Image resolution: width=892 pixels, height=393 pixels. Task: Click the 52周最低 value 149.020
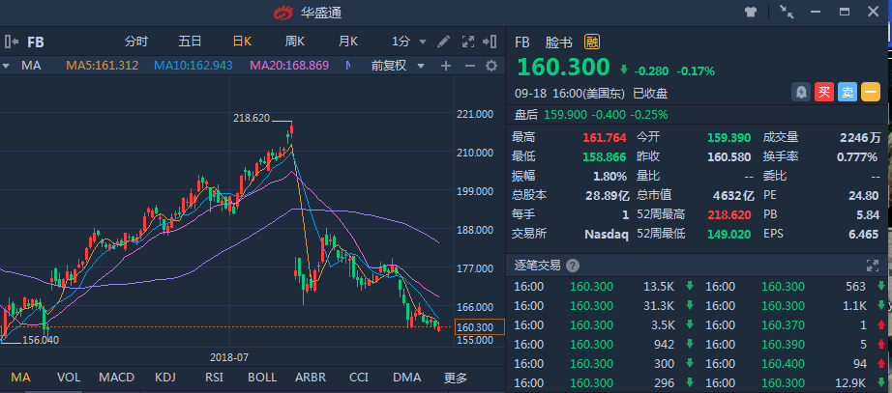pos(730,234)
